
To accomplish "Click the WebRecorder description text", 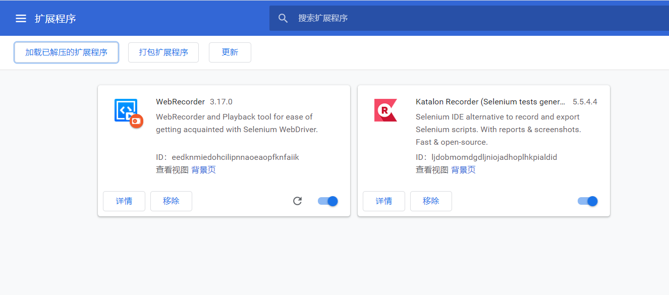I will (237, 123).
